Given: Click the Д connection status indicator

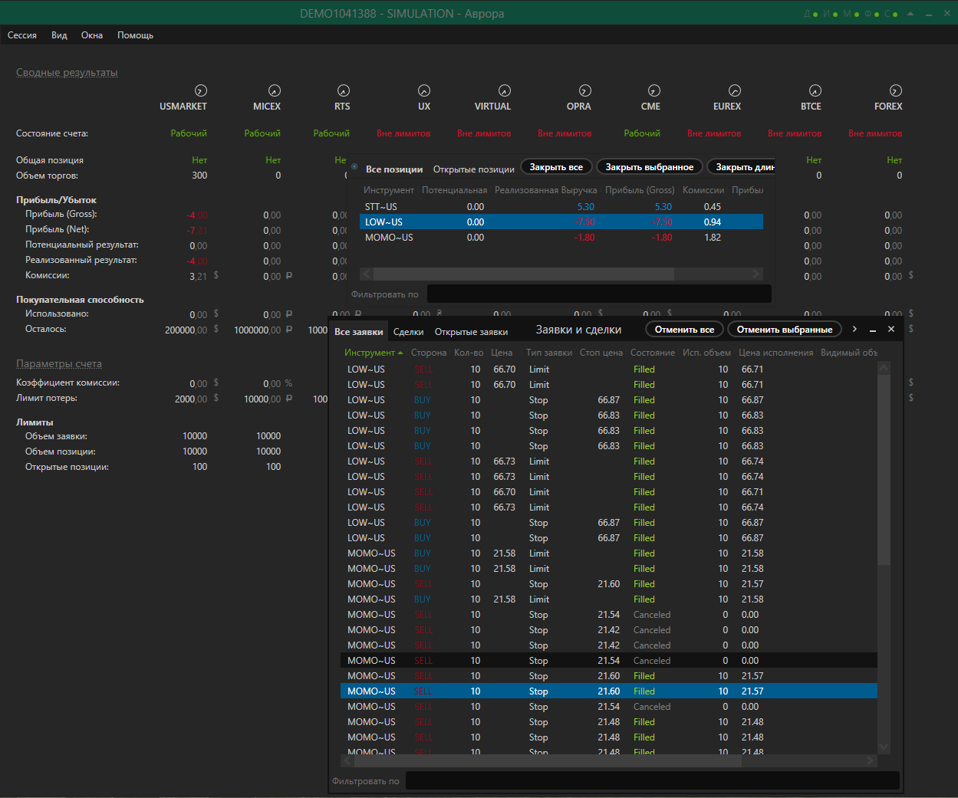Looking at the screenshot, I should (x=811, y=14).
